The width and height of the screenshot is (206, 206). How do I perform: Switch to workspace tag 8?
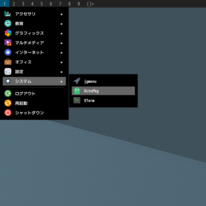[69, 4]
